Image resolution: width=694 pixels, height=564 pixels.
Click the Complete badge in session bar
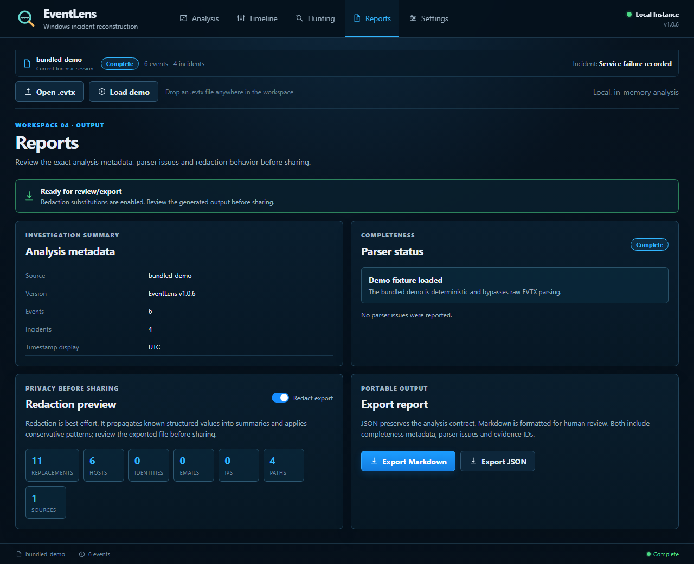pos(120,64)
